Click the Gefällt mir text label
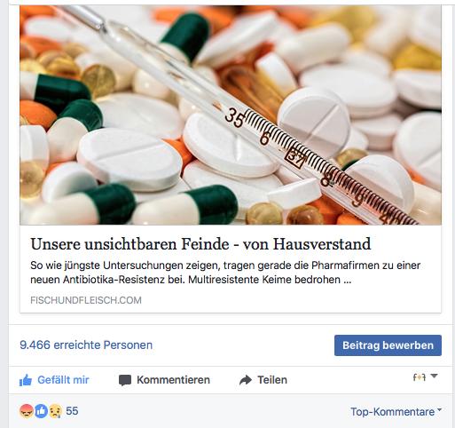This screenshot has width=455, height=428. coord(63,380)
